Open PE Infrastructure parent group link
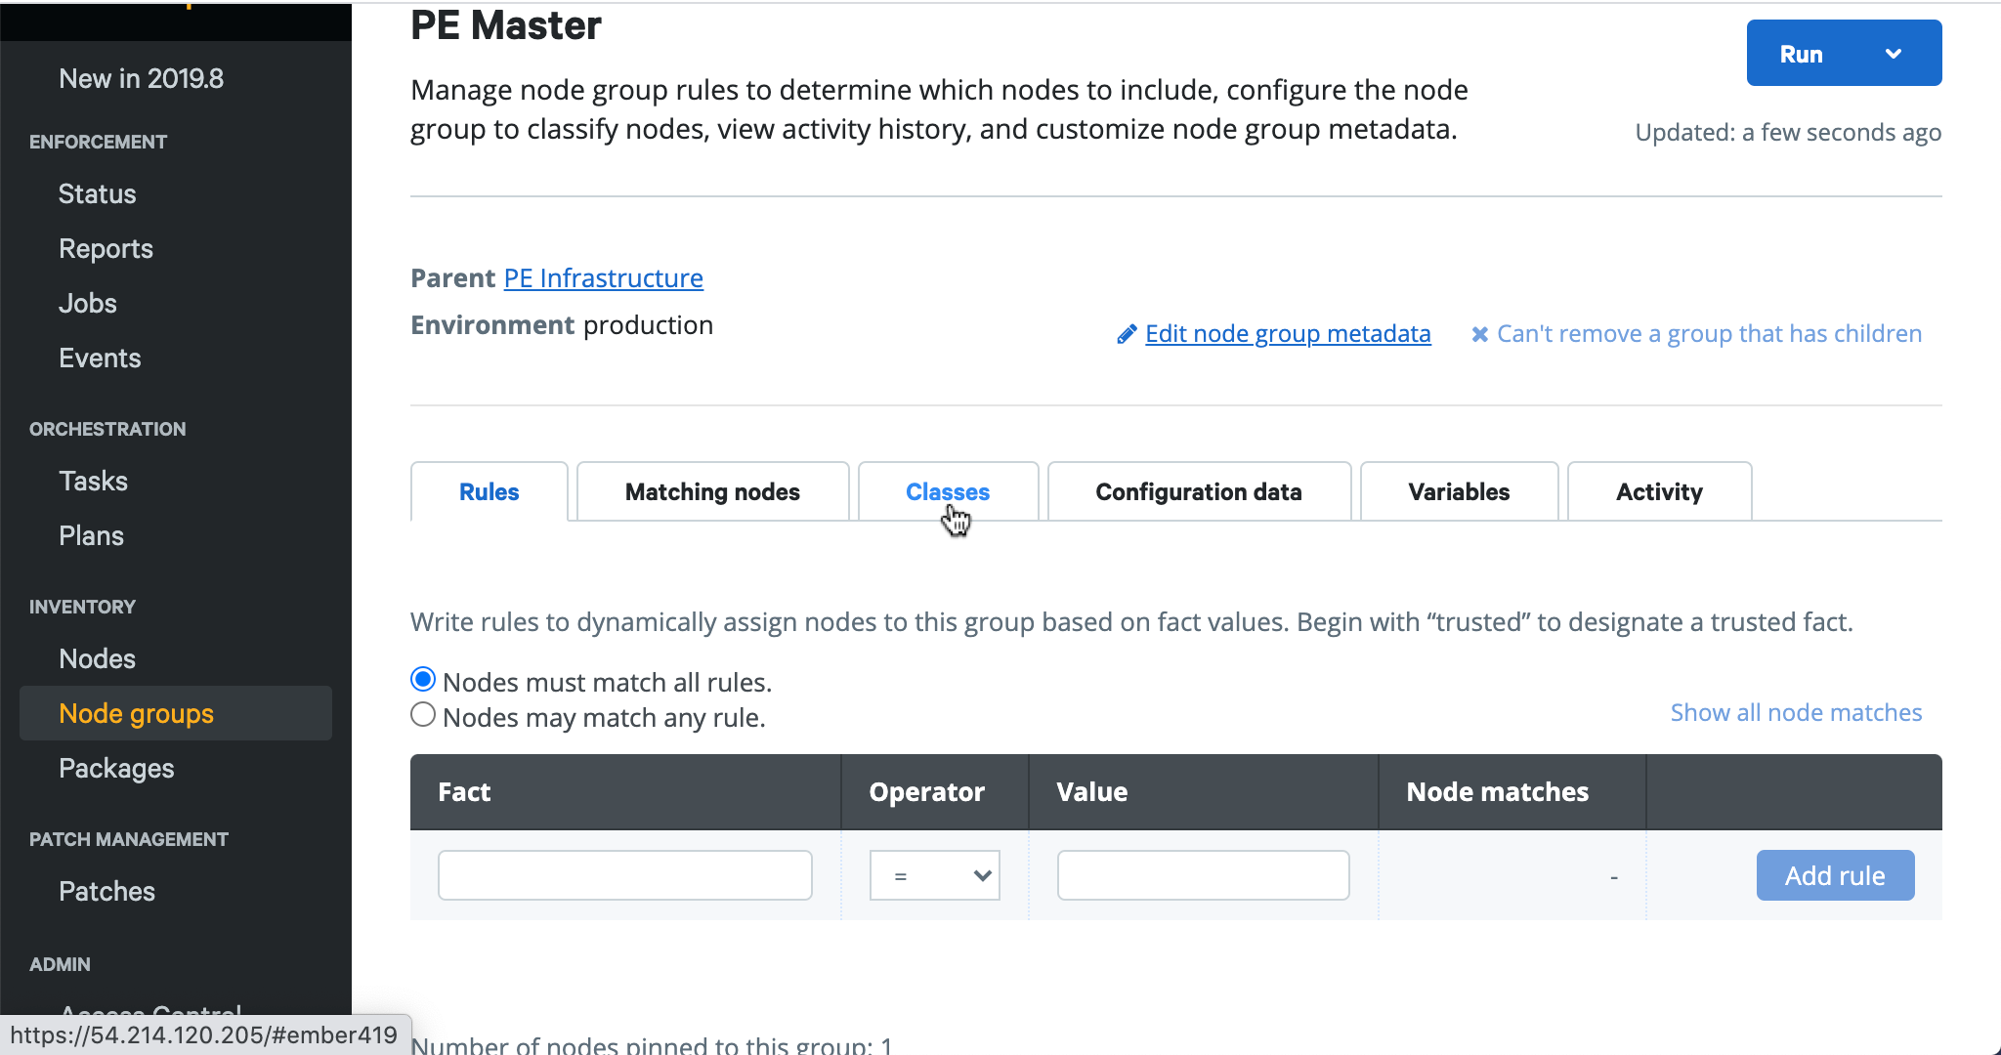 [604, 278]
